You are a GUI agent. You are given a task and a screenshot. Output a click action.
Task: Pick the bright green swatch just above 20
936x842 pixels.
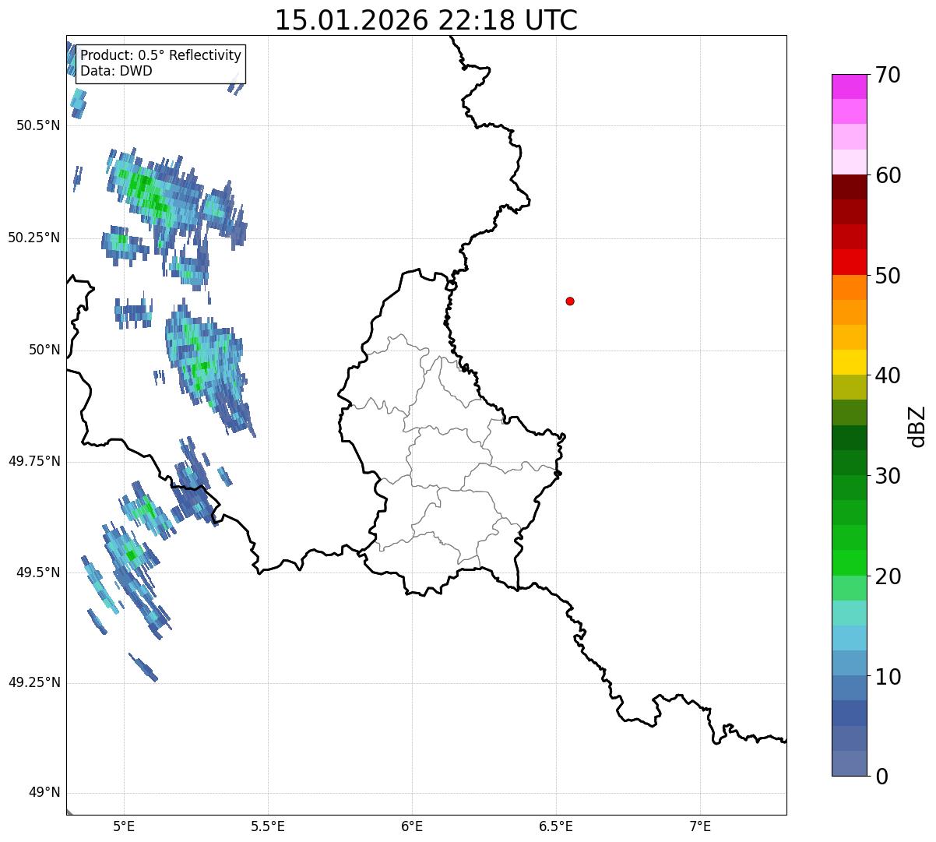849,563
